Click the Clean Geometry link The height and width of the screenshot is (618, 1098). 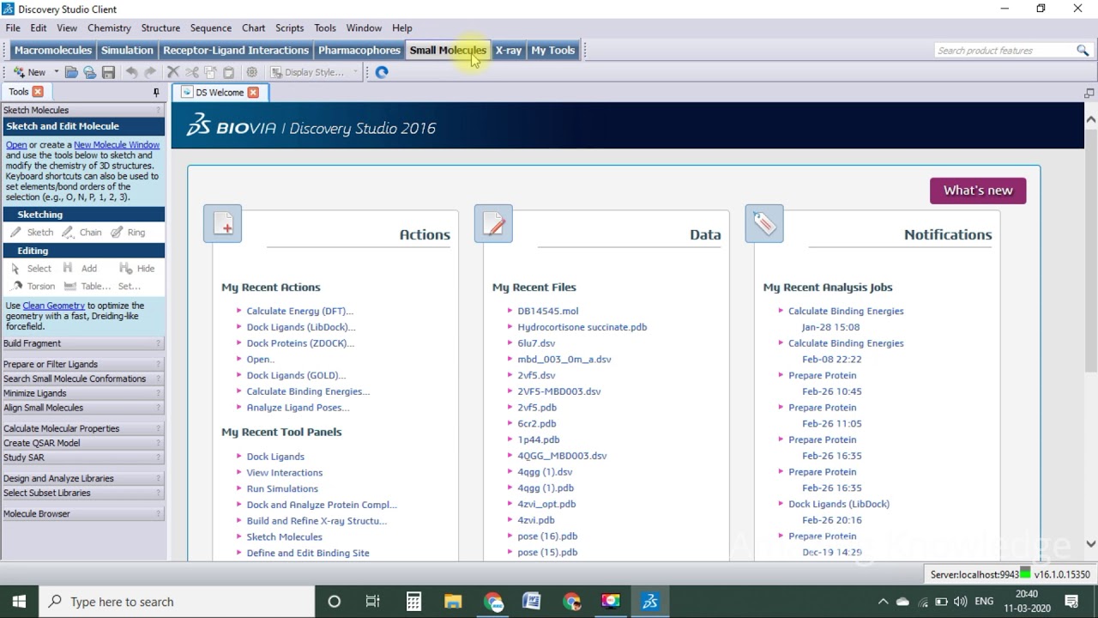tap(53, 306)
